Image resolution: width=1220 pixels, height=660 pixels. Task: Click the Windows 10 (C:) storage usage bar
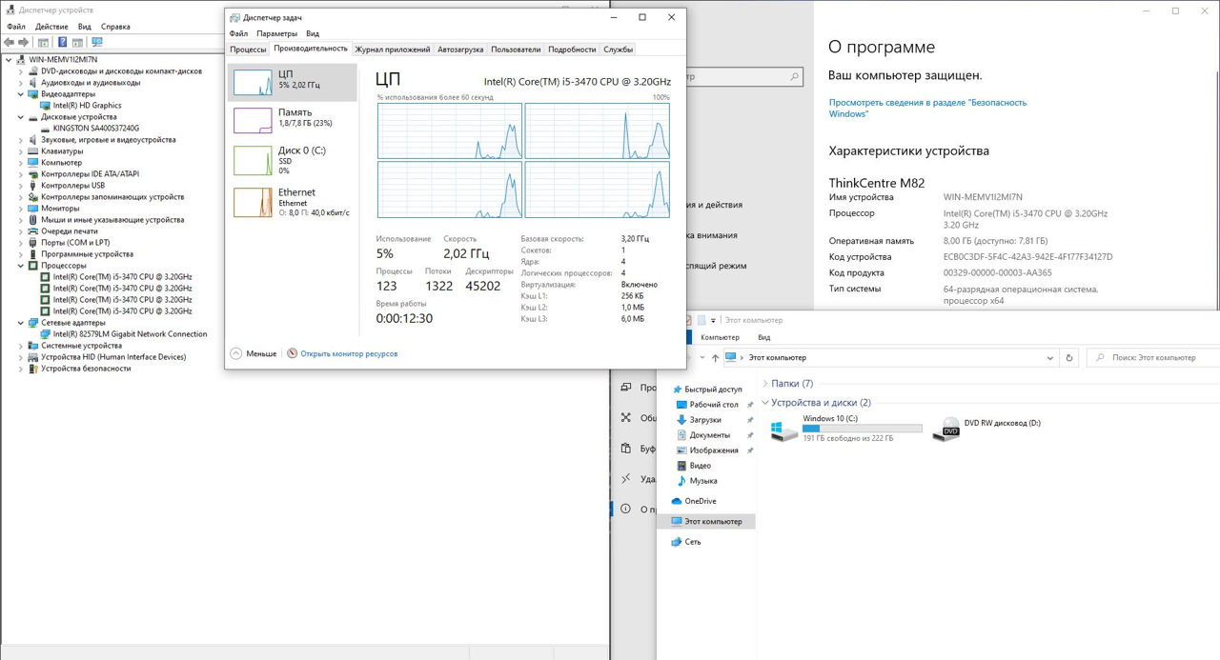[x=862, y=429]
